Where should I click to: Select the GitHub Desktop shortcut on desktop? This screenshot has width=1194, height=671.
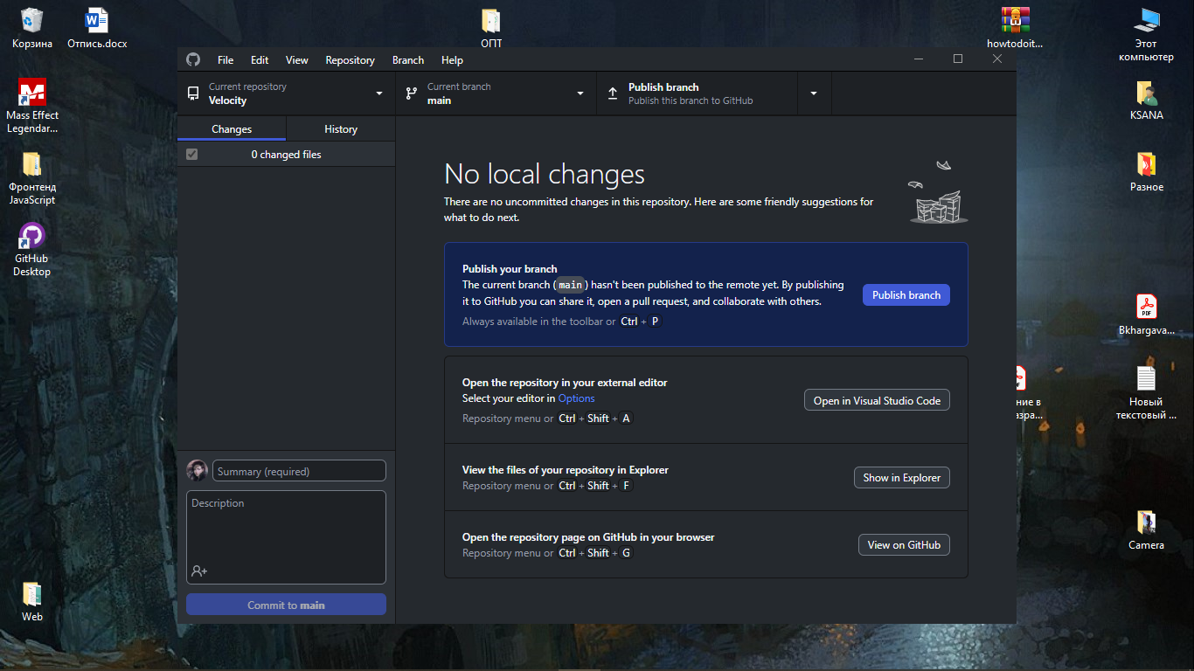[x=32, y=250]
